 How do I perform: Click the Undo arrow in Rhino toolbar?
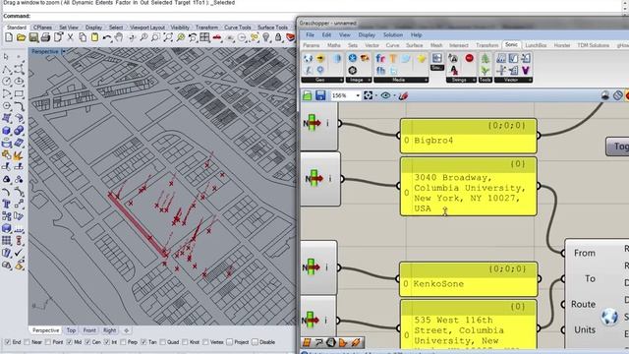[107, 37]
